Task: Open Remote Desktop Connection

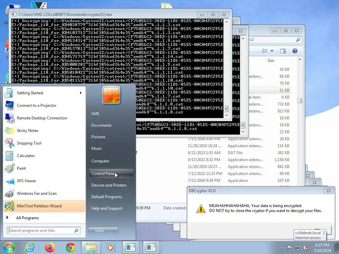Action: pyautogui.click(x=44, y=118)
